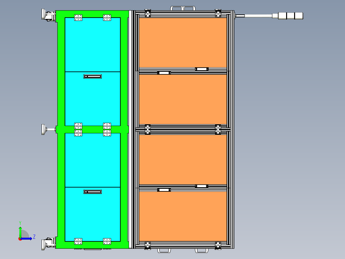Screen dimensions: 345x259
Task: Click the blue Z axis arrow of the triad
Action: tap(27, 238)
